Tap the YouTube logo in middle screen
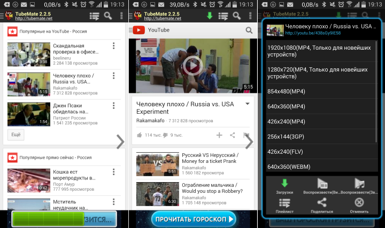This screenshot has height=228, width=385. [138, 30]
